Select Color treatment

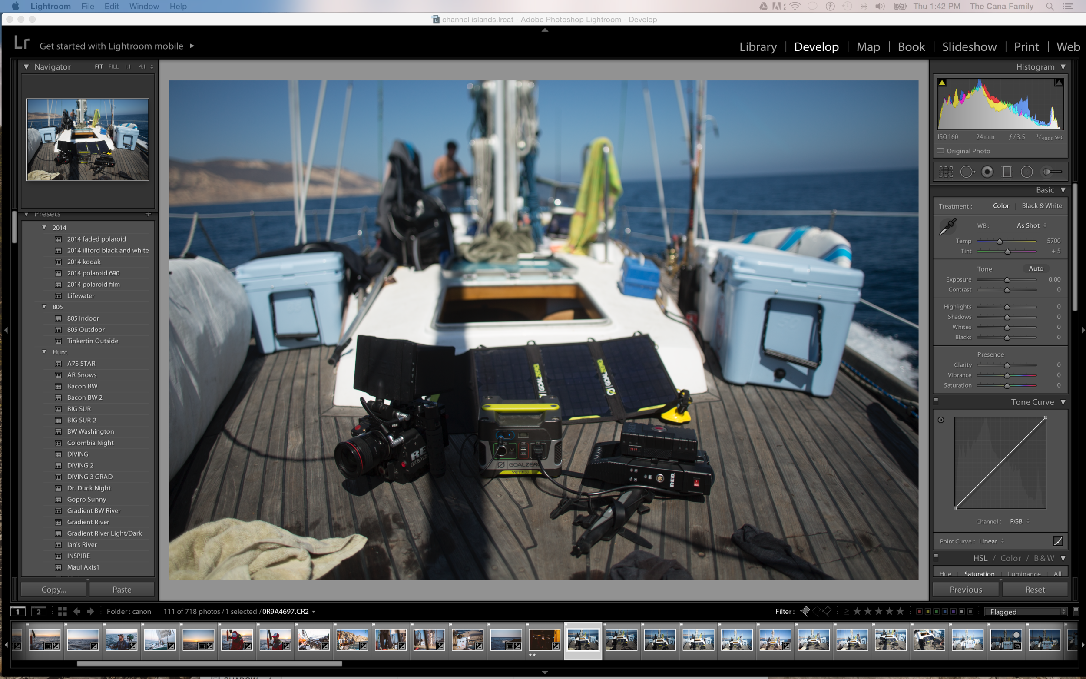[1001, 205]
